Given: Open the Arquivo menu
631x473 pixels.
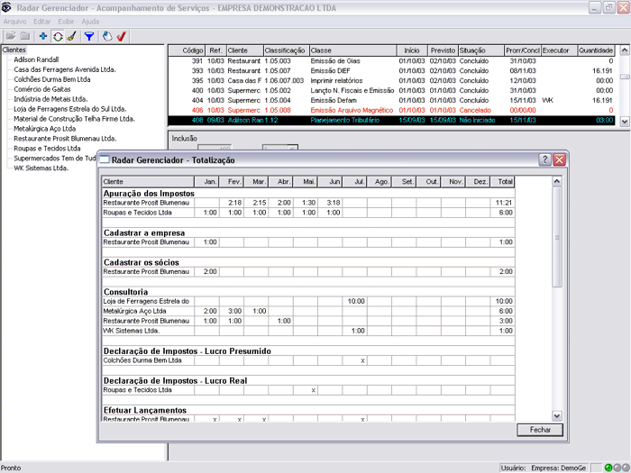Looking at the screenshot, I should pos(14,20).
